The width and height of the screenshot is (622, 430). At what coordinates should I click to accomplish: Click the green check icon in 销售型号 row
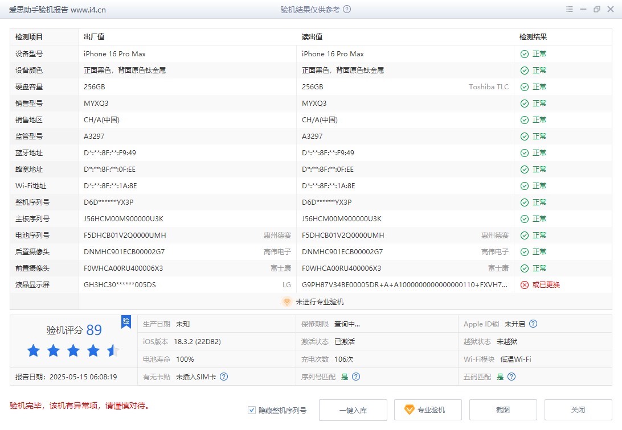525,104
